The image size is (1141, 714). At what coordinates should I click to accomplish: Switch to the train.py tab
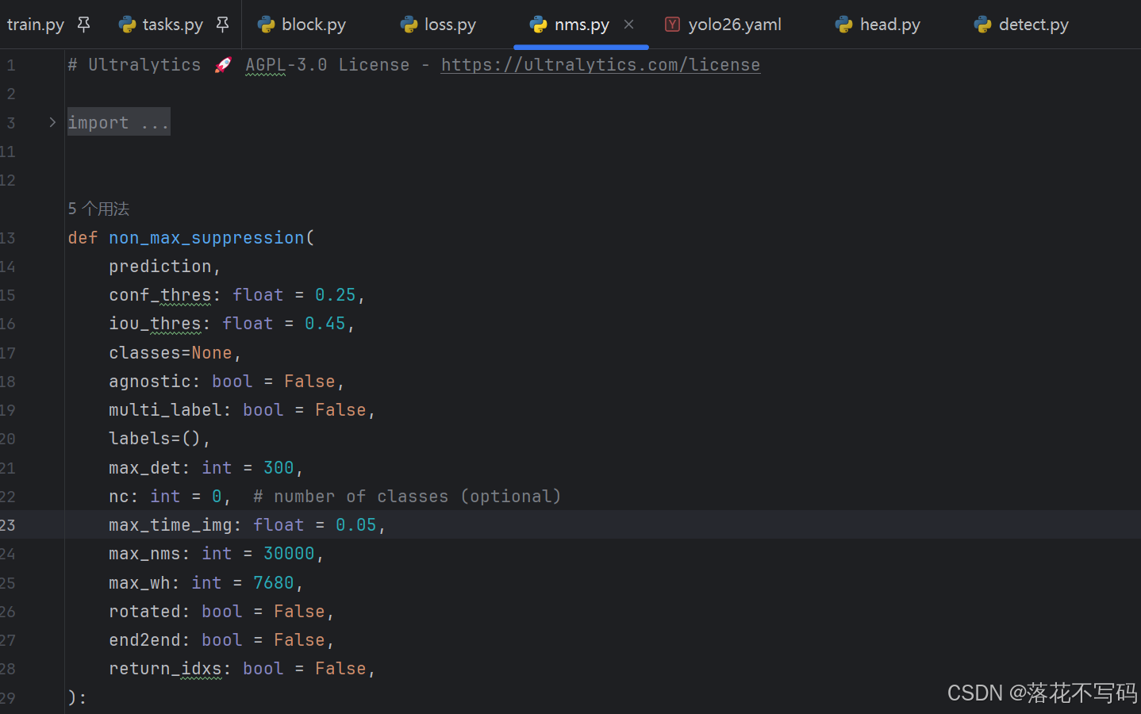(x=36, y=25)
